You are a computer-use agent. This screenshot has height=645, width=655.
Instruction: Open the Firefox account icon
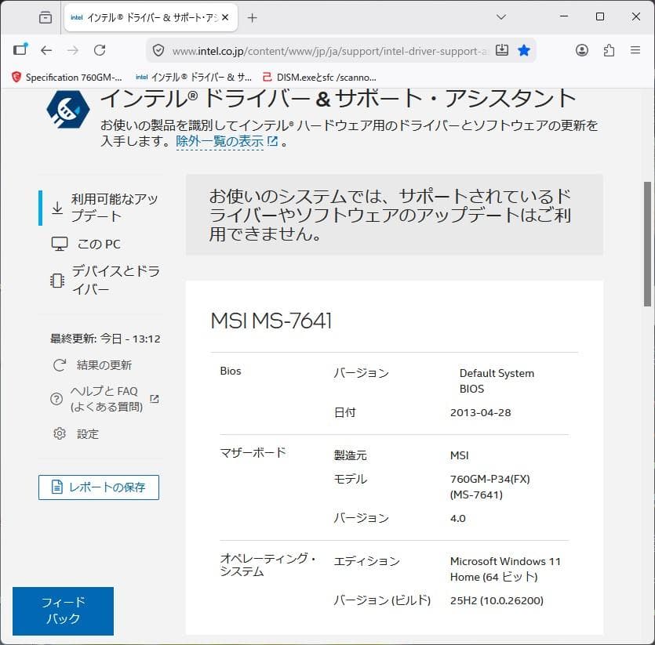[x=582, y=50]
